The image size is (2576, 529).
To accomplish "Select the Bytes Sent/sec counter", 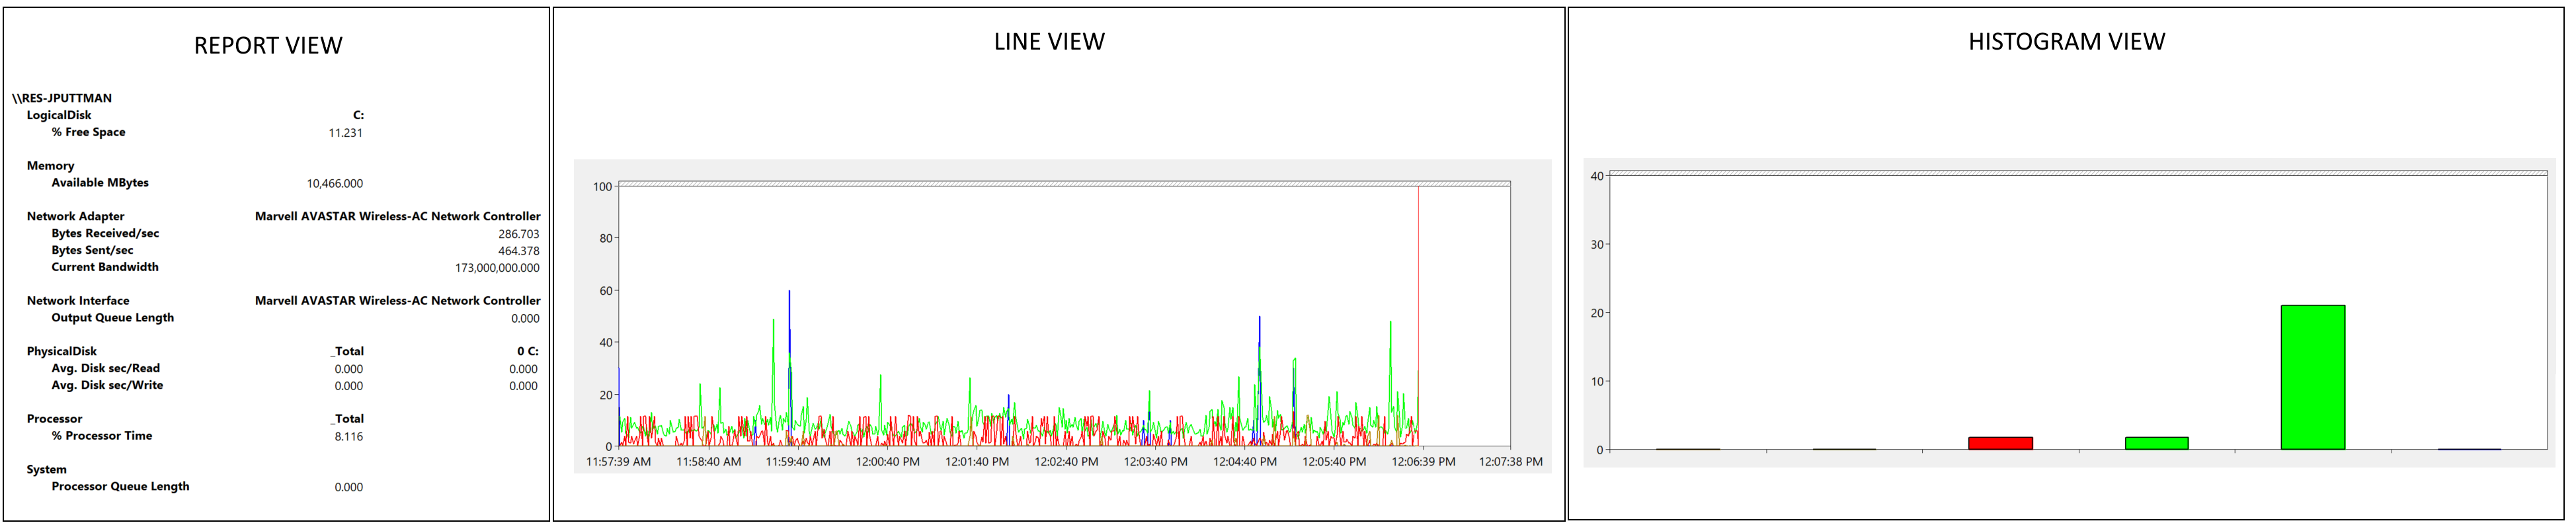I will coord(92,250).
